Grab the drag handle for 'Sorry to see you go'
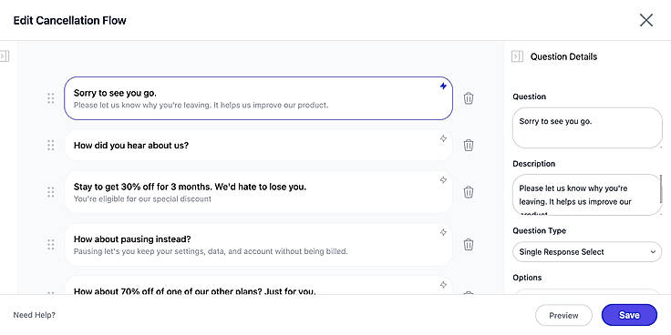Viewport: 671px width, 335px height. (51, 98)
